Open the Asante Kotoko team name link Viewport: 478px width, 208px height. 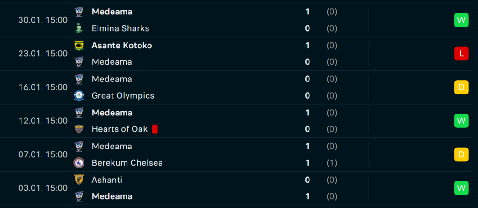(x=122, y=46)
